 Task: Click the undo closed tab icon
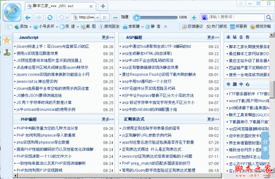click(x=61, y=17)
